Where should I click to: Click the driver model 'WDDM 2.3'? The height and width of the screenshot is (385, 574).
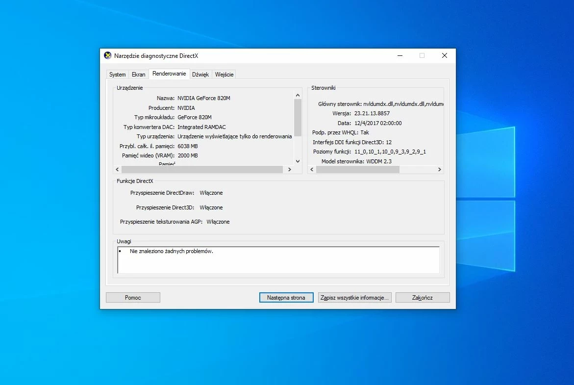click(x=379, y=161)
